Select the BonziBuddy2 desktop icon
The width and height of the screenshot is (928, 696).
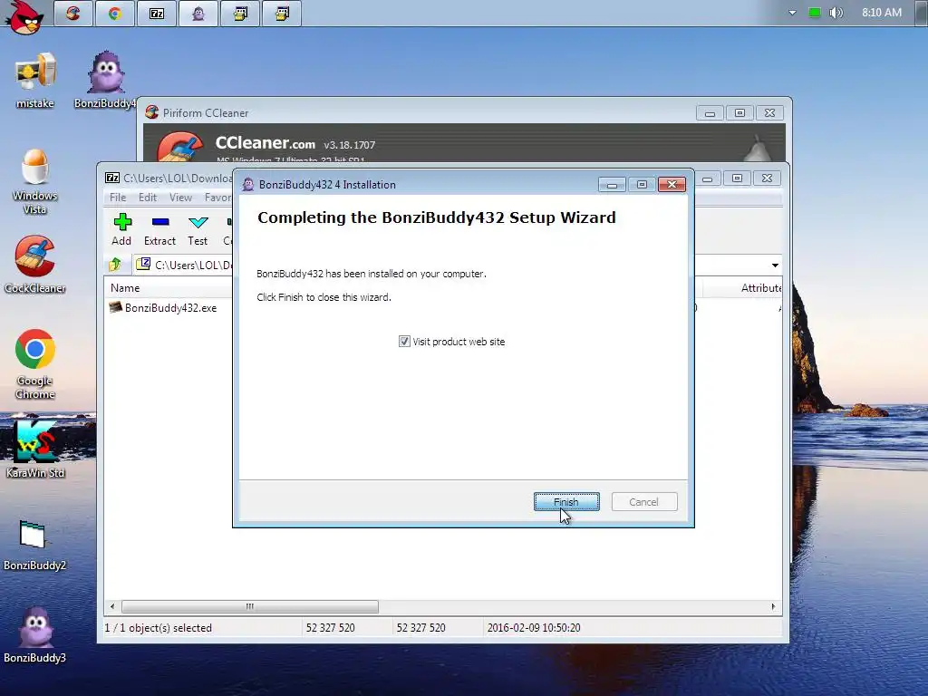34,545
